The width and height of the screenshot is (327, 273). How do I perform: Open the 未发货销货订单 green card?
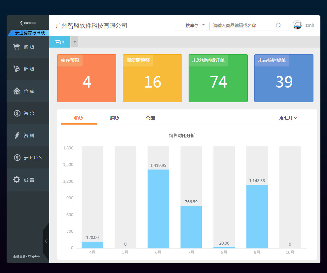(218, 78)
